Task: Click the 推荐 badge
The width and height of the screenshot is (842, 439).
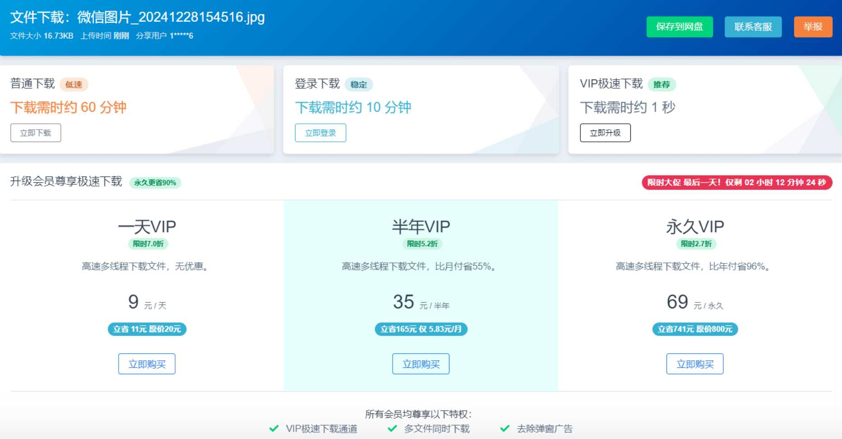Action: point(662,85)
